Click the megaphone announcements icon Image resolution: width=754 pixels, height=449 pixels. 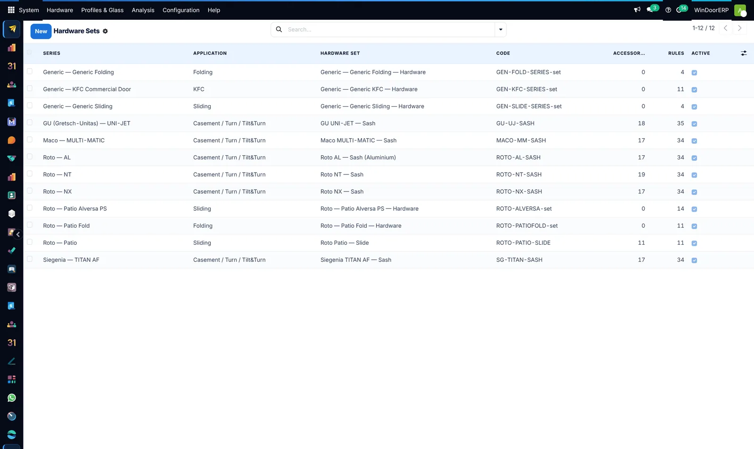pyautogui.click(x=637, y=10)
